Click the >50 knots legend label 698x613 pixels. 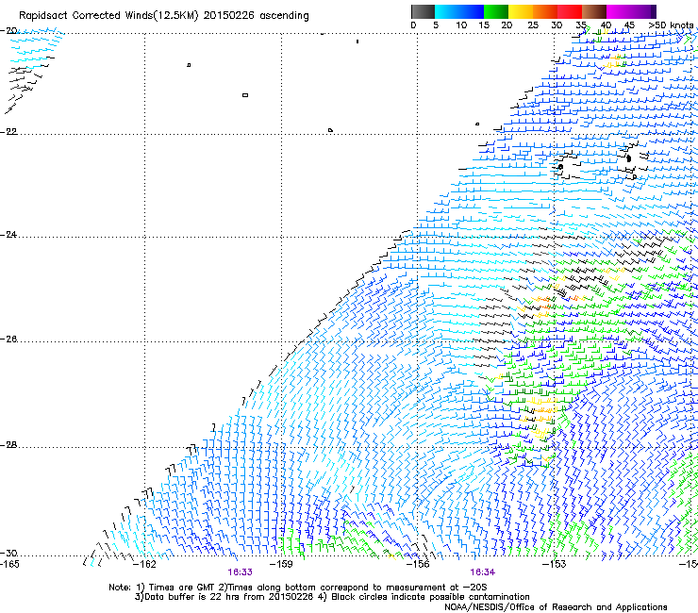[671, 25]
